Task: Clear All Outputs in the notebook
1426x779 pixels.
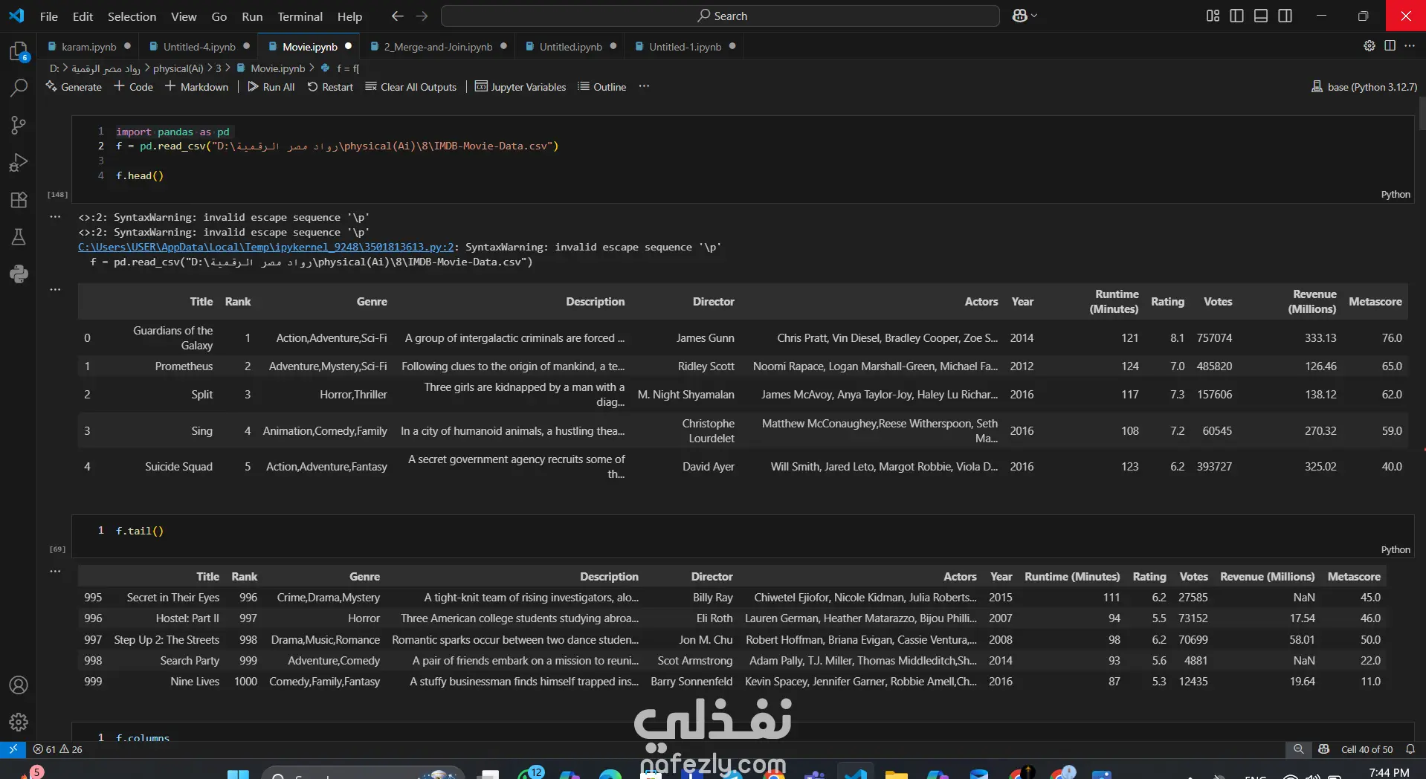Action: coord(411,87)
